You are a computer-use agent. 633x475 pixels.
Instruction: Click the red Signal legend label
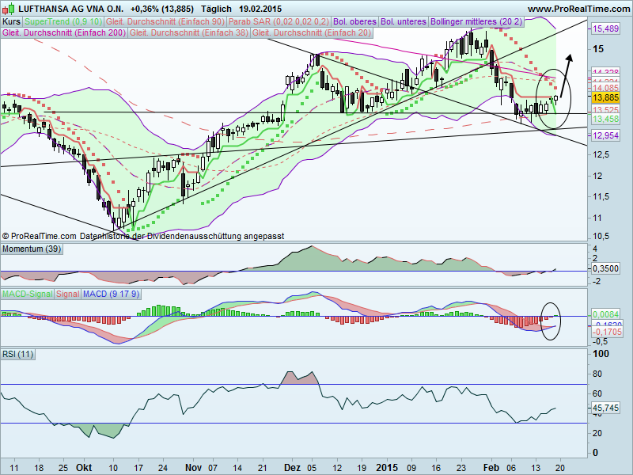click(x=68, y=294)
